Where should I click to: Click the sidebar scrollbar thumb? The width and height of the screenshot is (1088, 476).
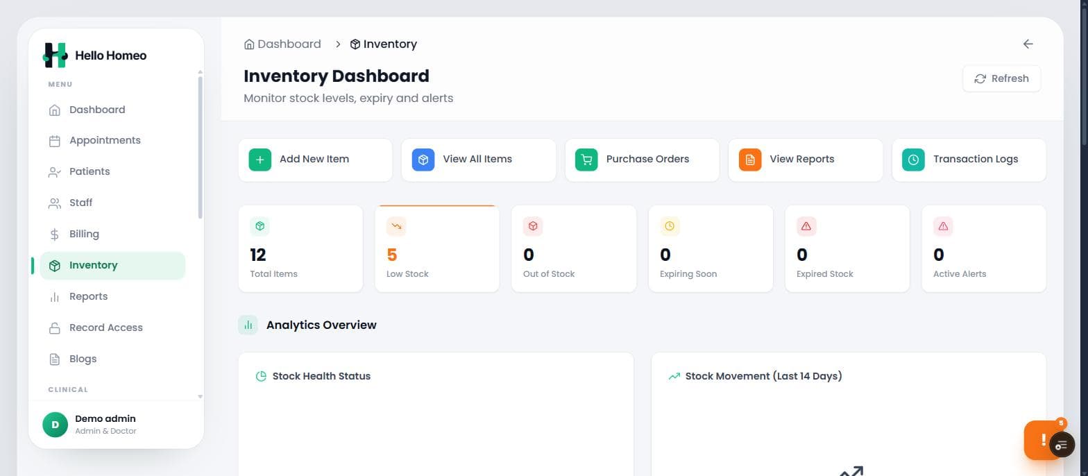201,147
